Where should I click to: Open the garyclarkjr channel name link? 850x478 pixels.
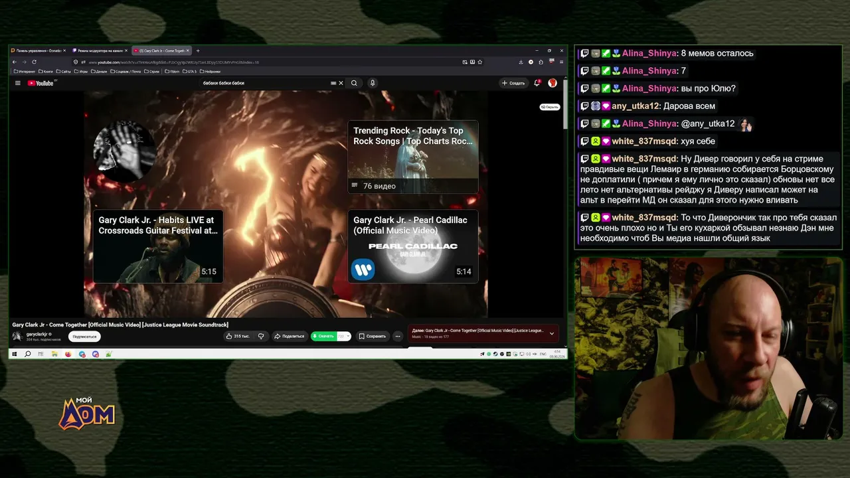click(x=36, y=334)
